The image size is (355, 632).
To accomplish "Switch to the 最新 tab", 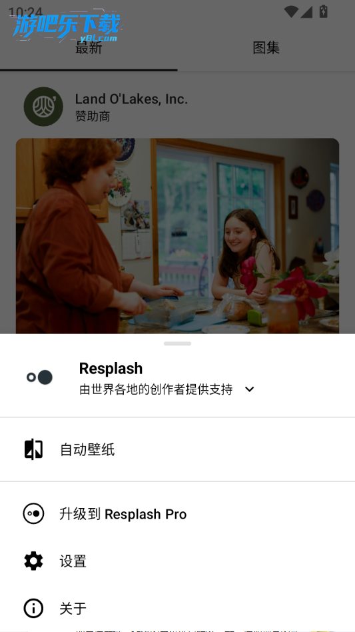I will (x=89, y=47).
